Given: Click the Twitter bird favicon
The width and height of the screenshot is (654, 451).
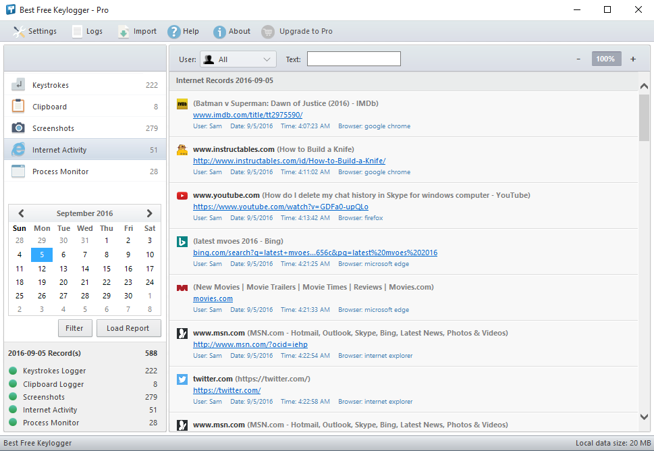Looking at the screenshot, I should point(182,379).
